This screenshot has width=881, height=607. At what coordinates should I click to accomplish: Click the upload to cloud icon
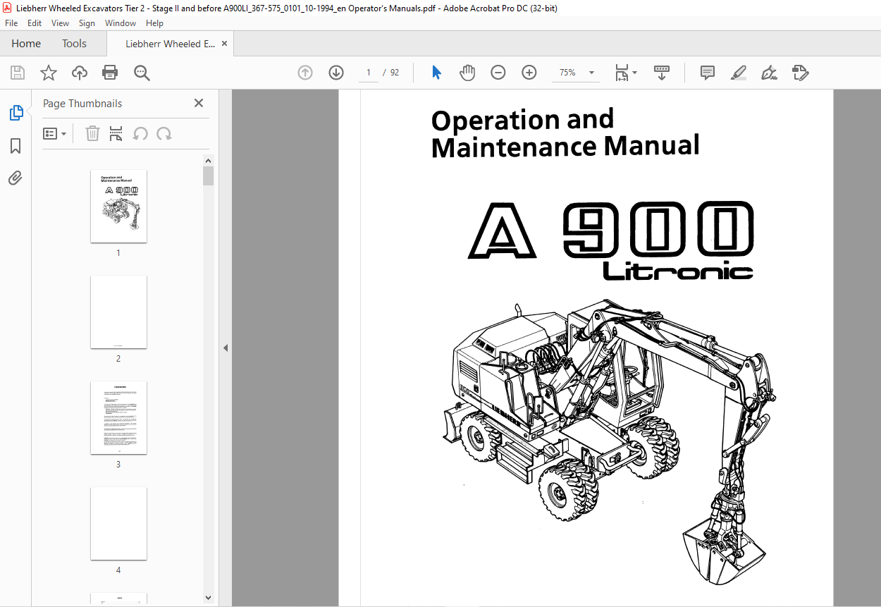click(x=80, y=73)
